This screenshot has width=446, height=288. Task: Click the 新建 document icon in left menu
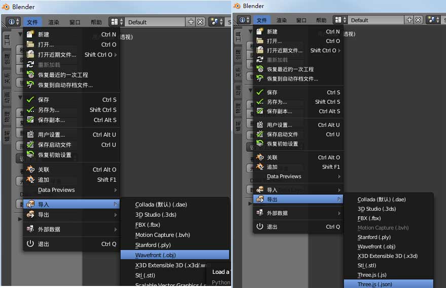tap(30, 34)
